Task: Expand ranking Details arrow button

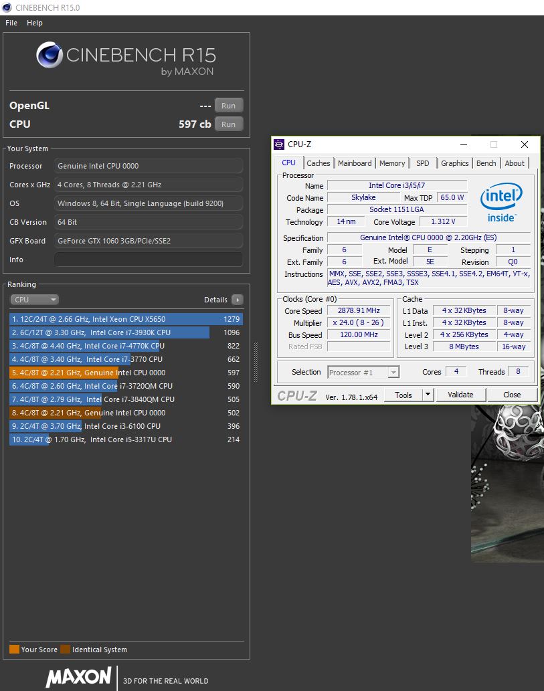Action: pyautogui.click(x=237, y=300)
